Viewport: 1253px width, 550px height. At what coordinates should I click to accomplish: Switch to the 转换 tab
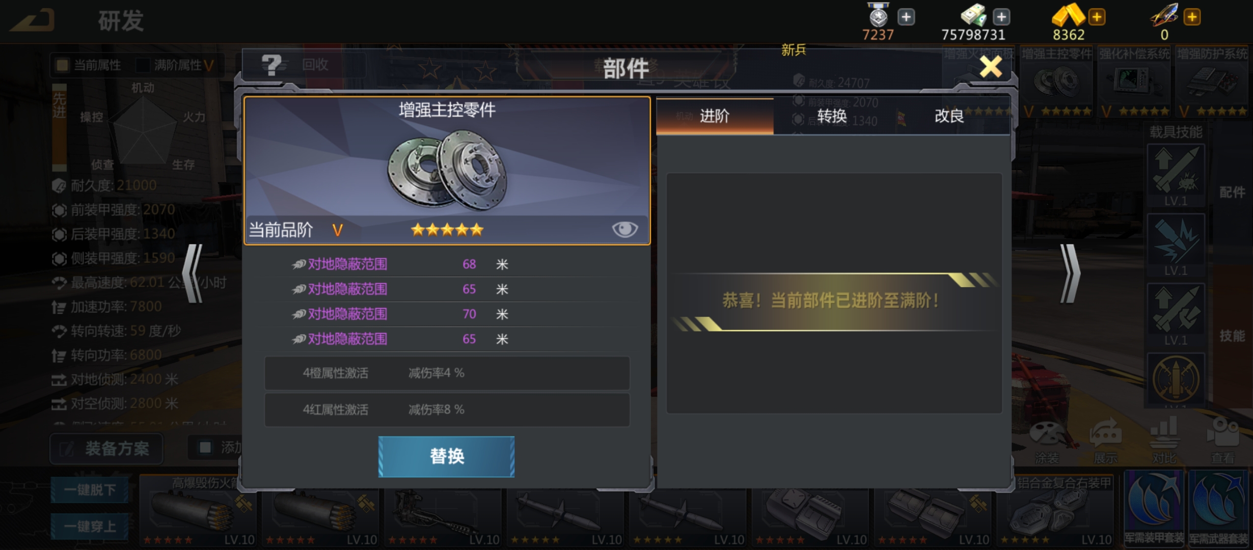click(x=832, y=116)
